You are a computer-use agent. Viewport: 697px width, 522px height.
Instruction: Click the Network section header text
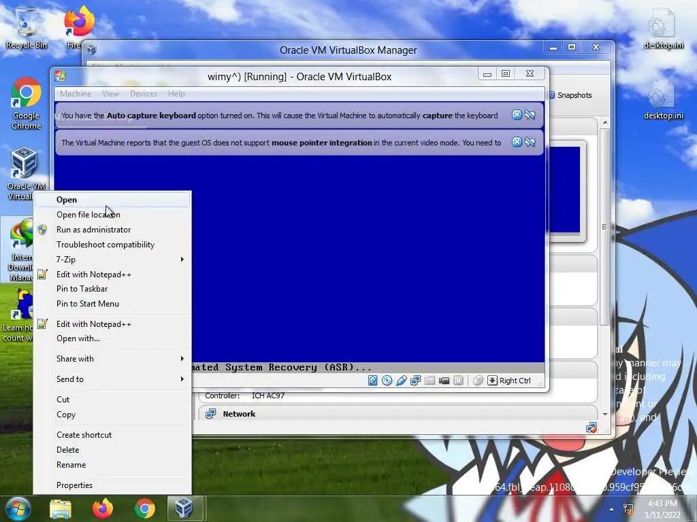tap(239, 414)
